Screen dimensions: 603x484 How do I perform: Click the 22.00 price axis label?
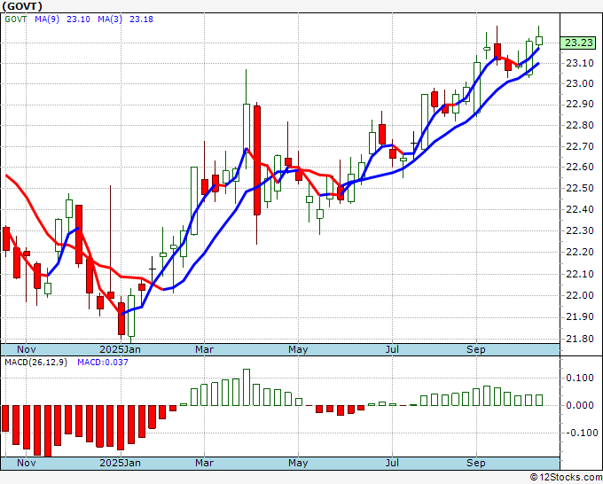(x=580, y=295)
